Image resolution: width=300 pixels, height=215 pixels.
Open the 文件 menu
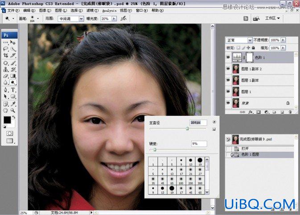coord(13,11)
